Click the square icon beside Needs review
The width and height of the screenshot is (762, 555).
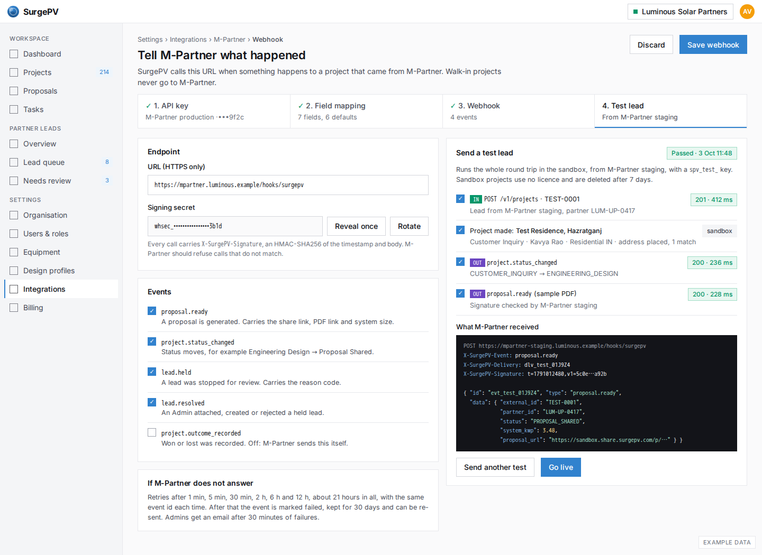tap(14, 181)
